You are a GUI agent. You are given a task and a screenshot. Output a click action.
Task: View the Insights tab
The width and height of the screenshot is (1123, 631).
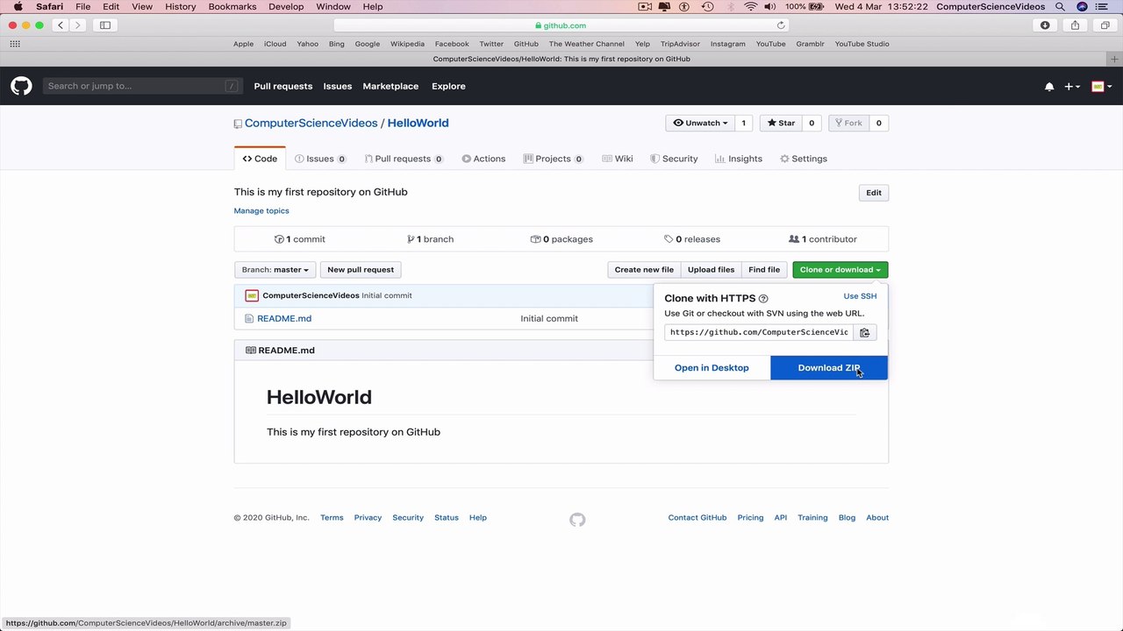click(739, 159)
